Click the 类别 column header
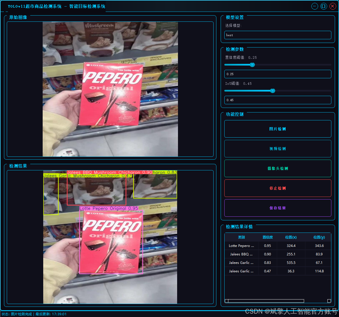 point(242,237)
